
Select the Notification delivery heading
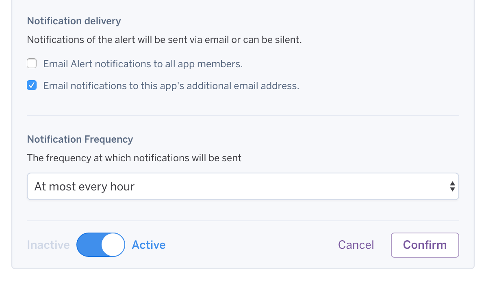[x=74, y=21]
